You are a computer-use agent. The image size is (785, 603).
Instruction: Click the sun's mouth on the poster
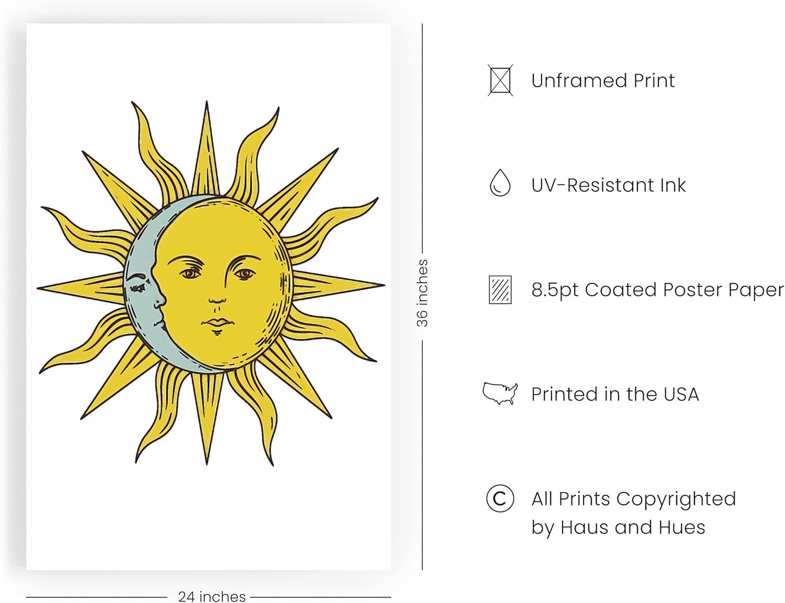tap(216, 323)
